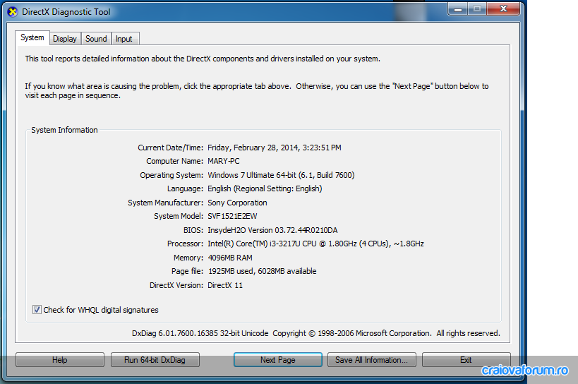Click the manufacturer value 'Sony Corporation'

tap(237, 203)
